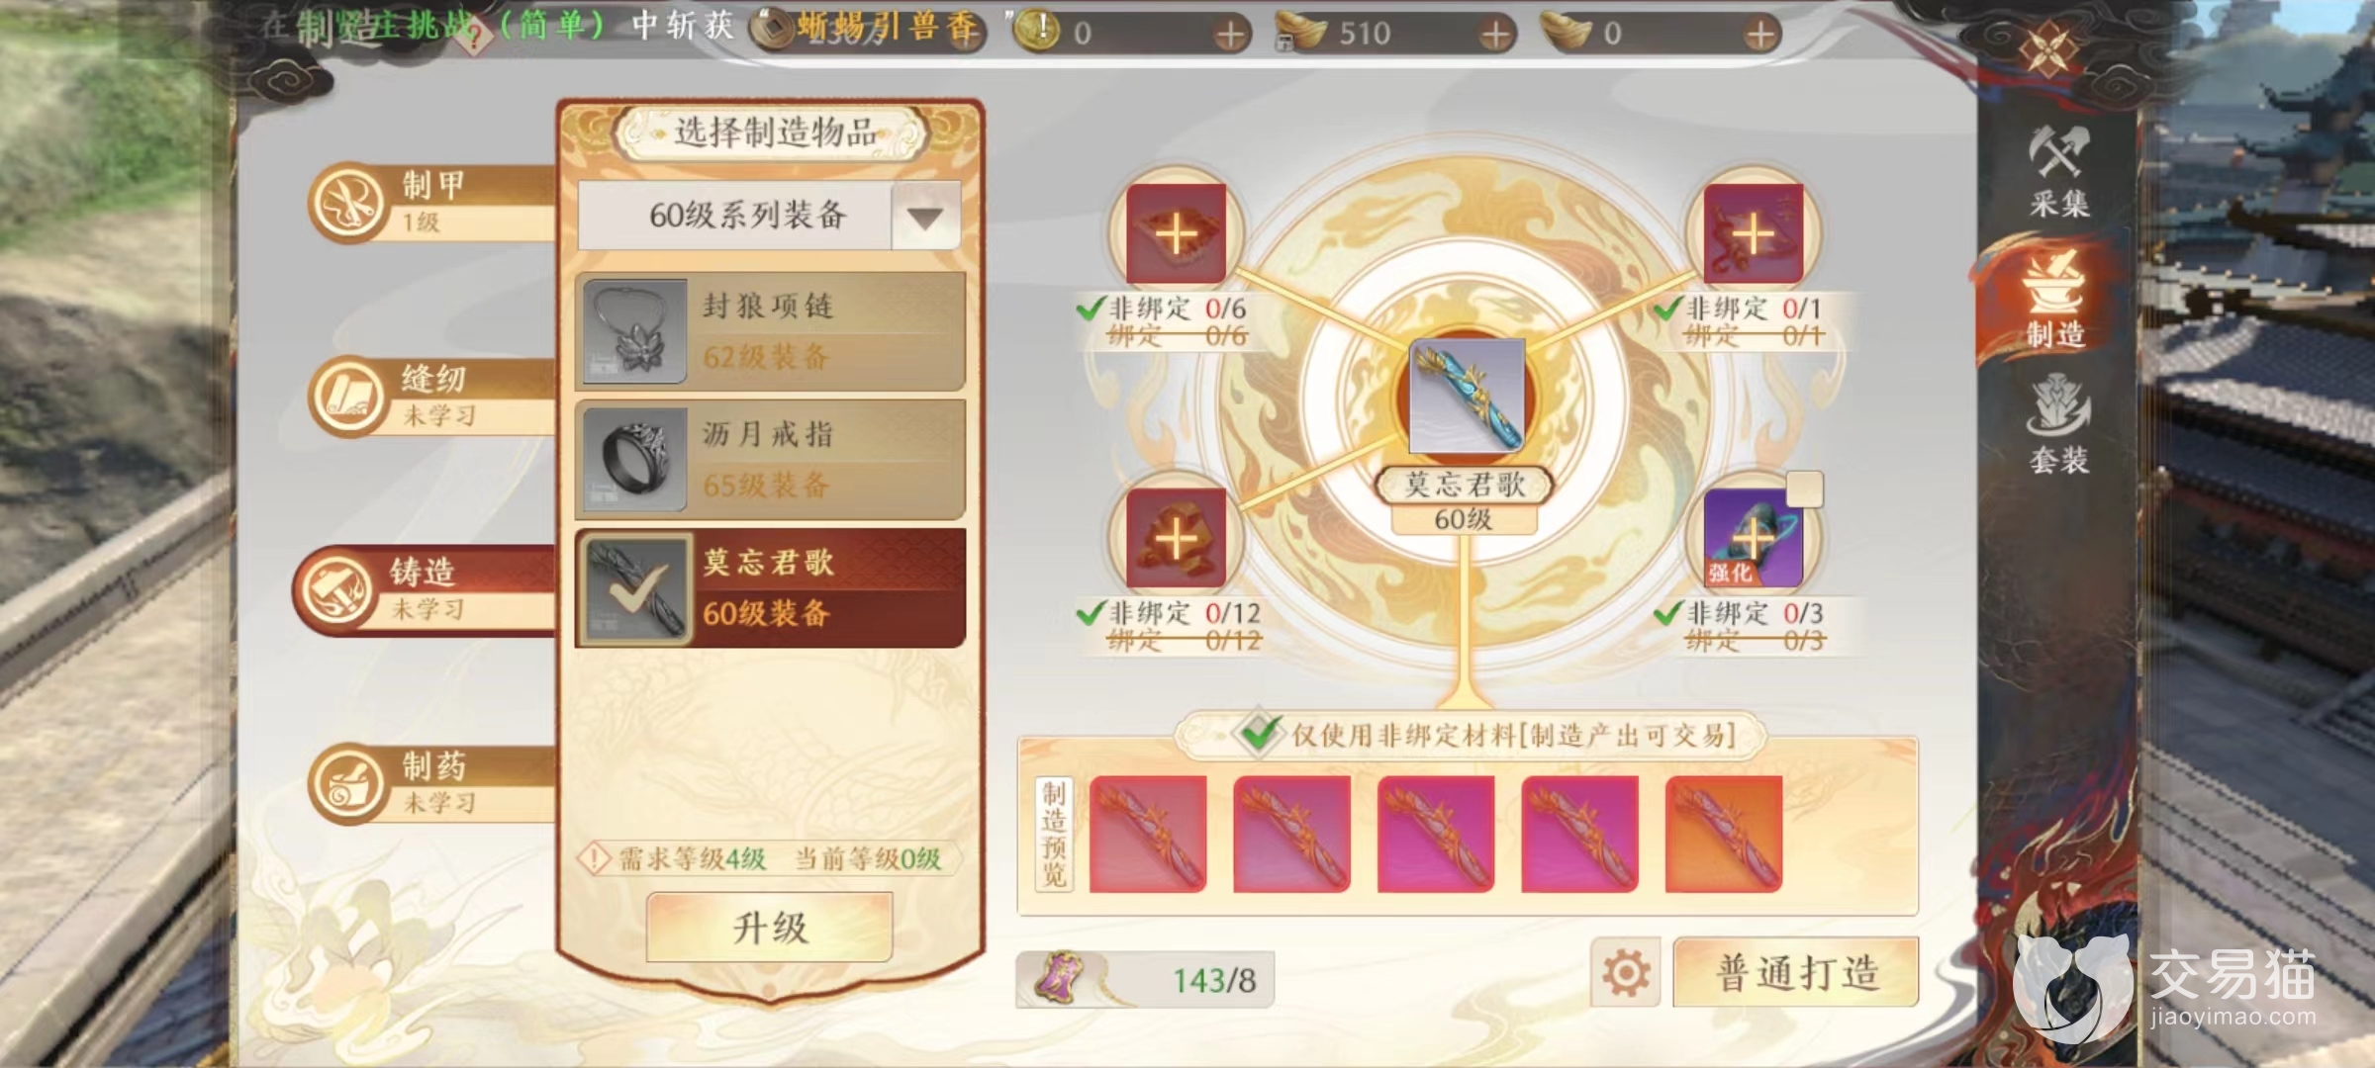Add the 0/6 crafting material slot
This screenshot has width=2375, height=1068.
[1176, 233]
